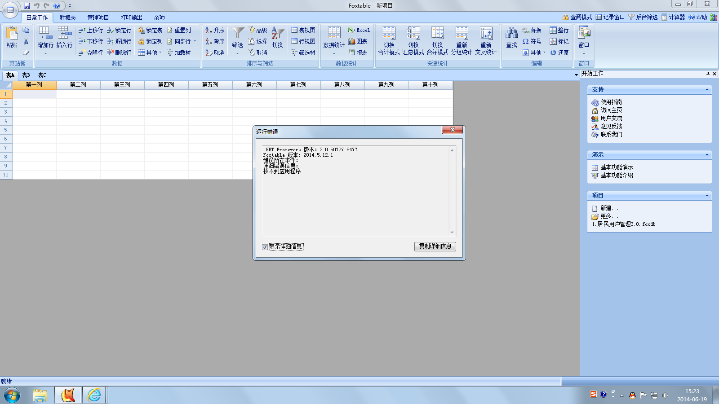Toggle pin on 开始工作 panel
This screenshot has width=719, height=404.
coord(708,74)
